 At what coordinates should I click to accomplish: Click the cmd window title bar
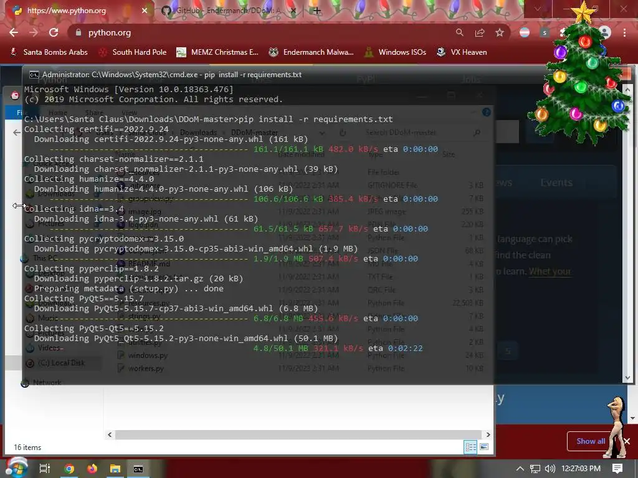point(285,75)
